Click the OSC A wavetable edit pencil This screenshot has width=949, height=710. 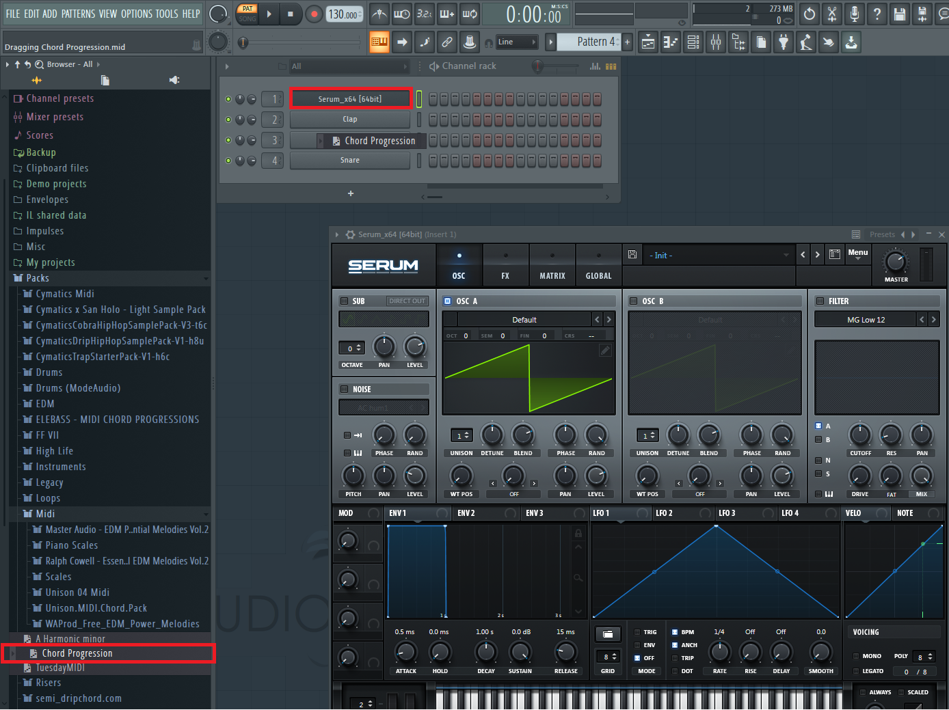[x=605, y=351]
